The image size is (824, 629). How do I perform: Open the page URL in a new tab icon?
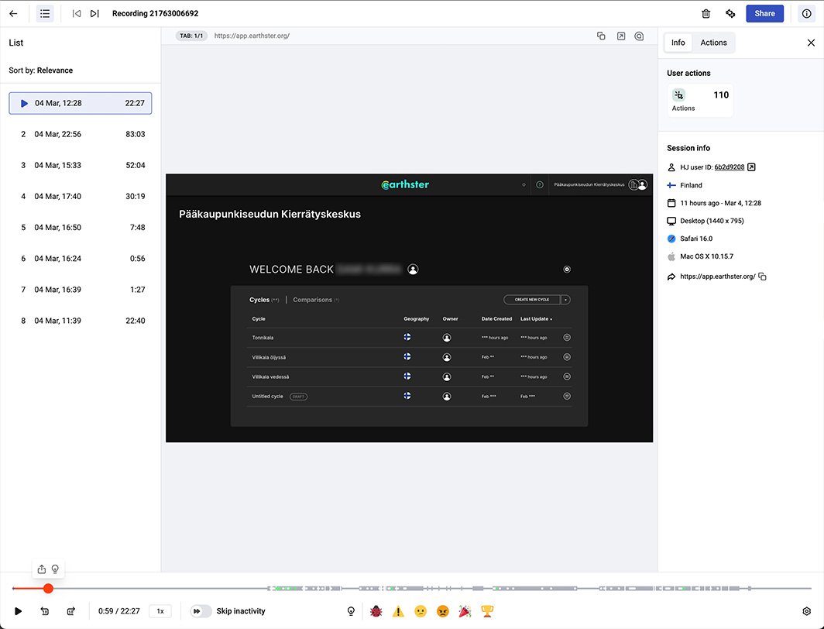point(620,36)
